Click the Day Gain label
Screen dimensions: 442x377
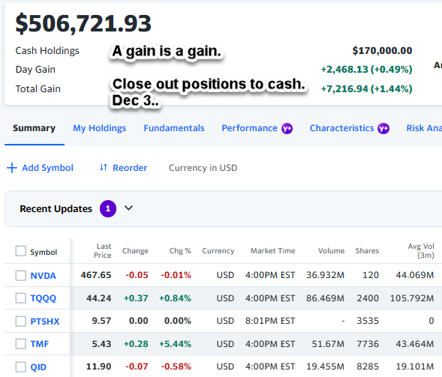pyautogui.click(x=35, y=70)
